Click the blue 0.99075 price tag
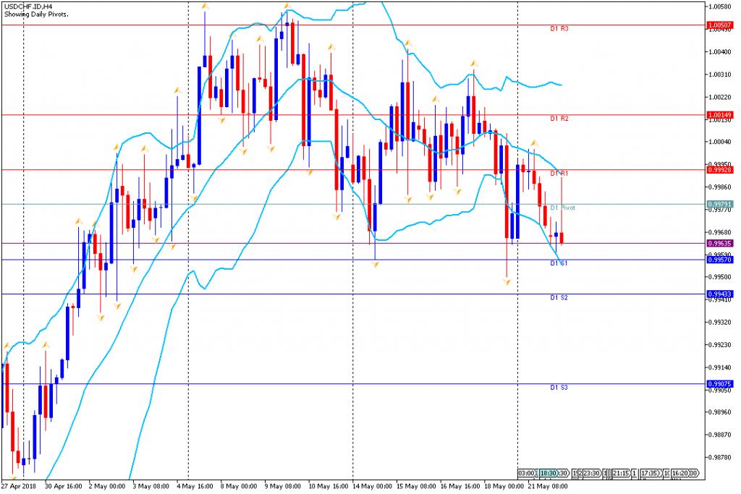The image size is (741, 494). [721, 383]
